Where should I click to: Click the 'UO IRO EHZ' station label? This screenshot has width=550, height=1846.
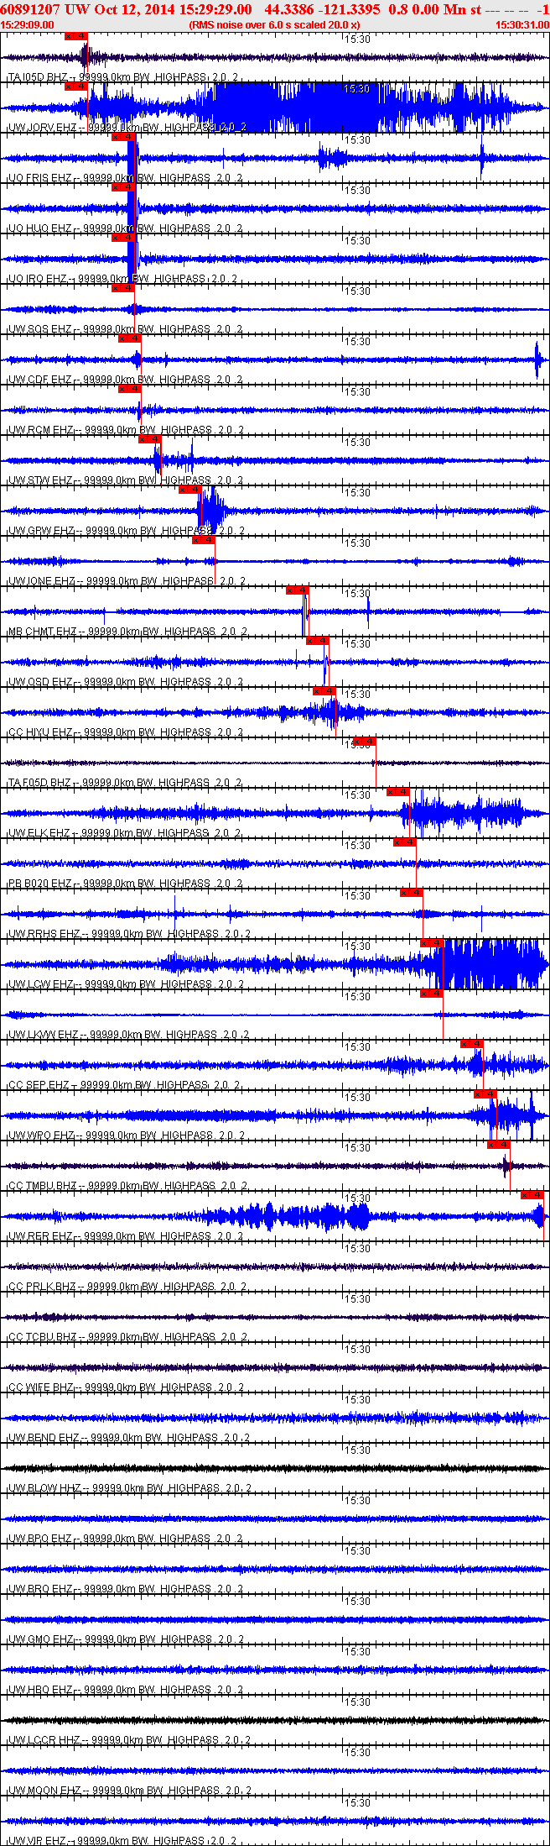[x=38, y=279]
